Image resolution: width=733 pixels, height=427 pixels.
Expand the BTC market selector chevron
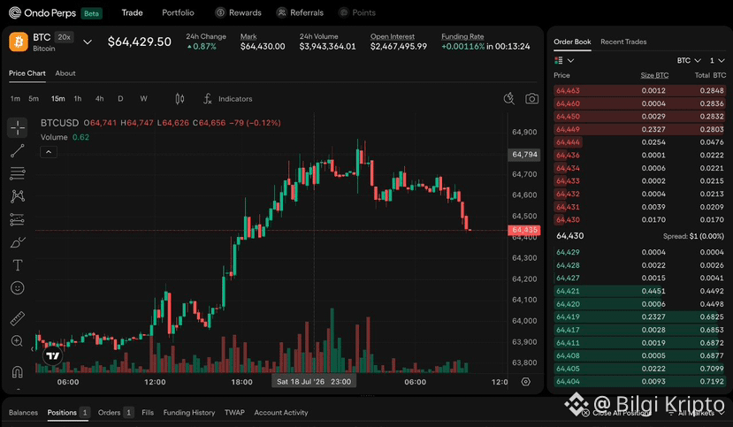click(x=88, y=42)
